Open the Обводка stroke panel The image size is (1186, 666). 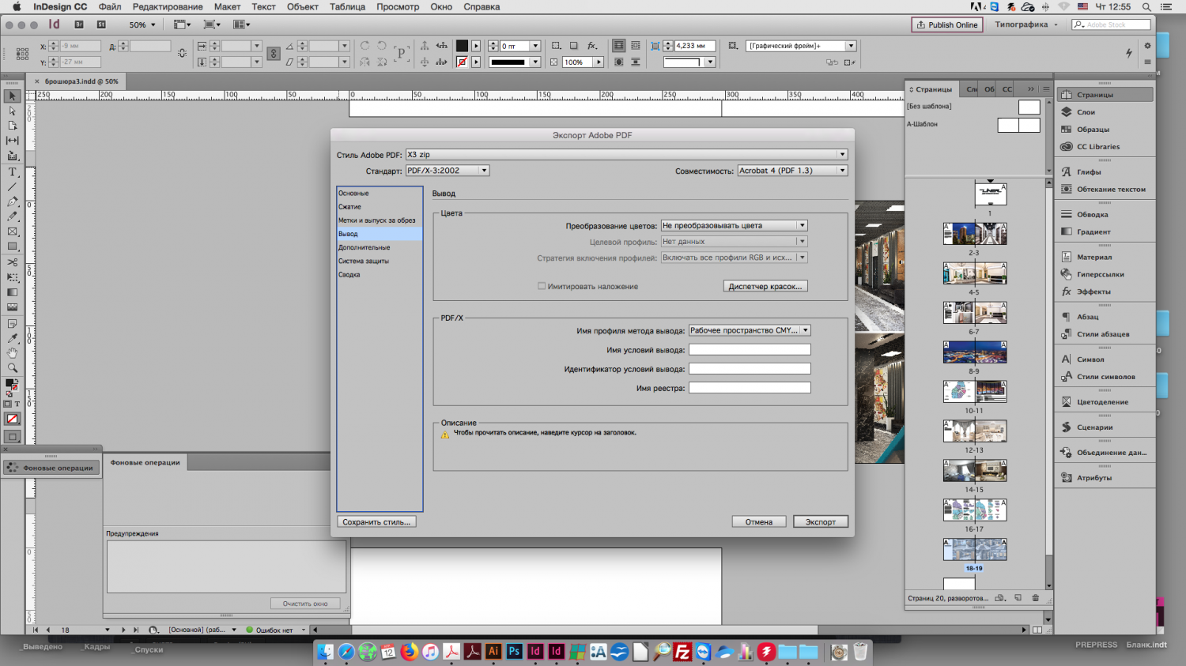(1092, 215)
